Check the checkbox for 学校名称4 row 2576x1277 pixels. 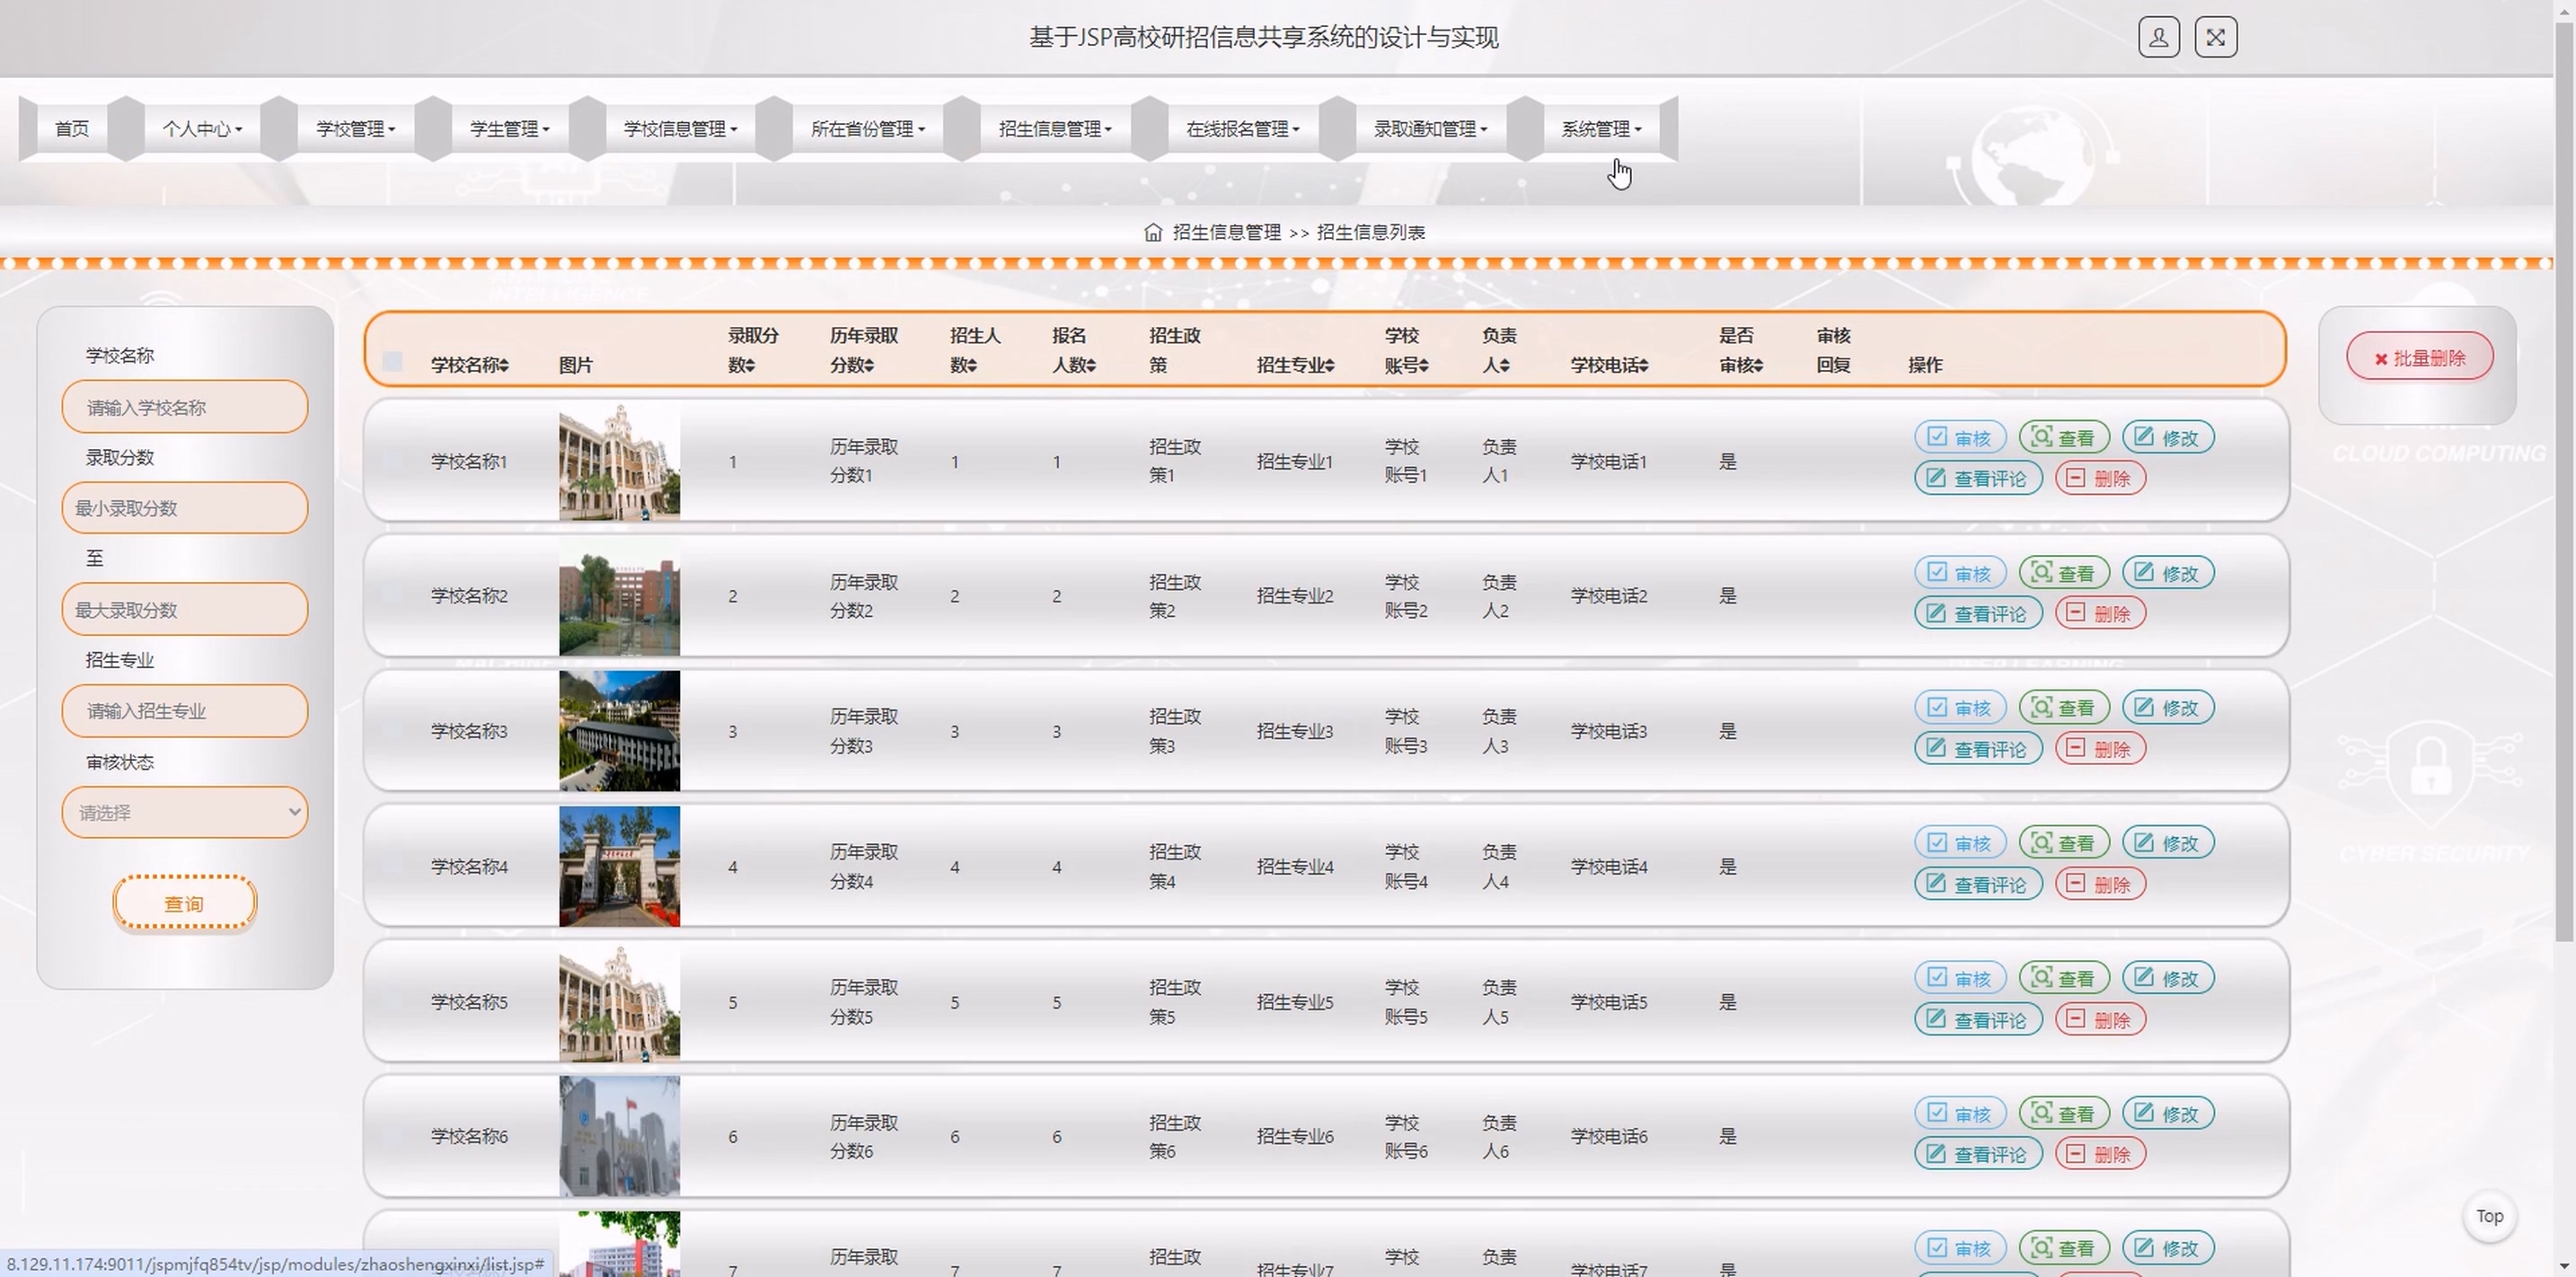pos(392,867)
